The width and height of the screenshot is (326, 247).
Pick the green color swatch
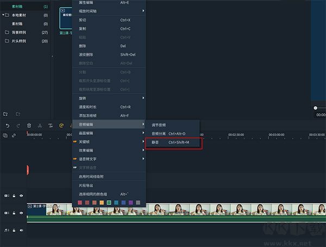tap(109, 202)
